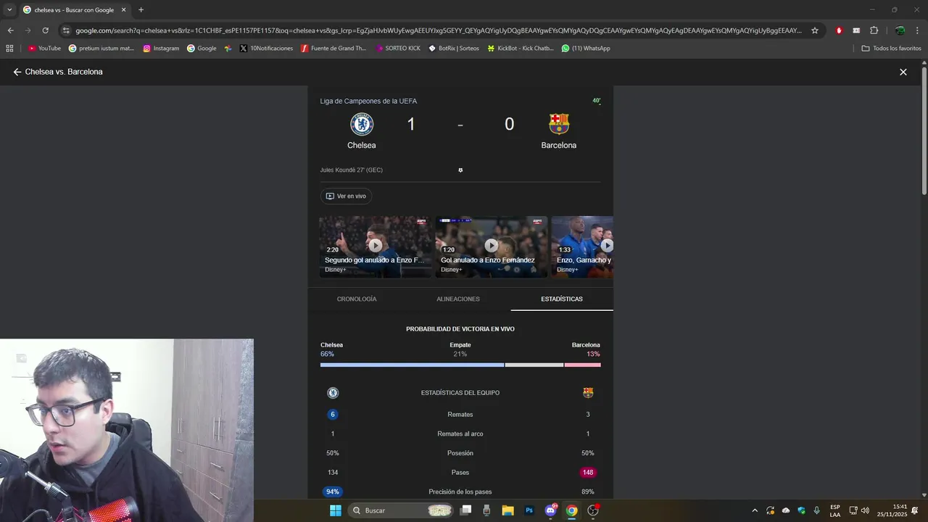Open Task View from the taskbar
Screen dimensions: 928x522
coord(465,510)
